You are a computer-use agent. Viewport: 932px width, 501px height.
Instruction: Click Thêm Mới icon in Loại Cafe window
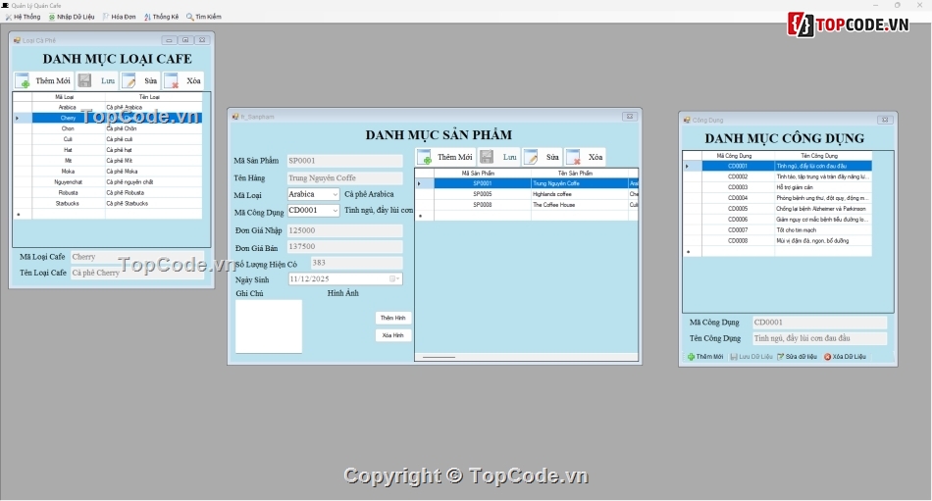point(22,81)
